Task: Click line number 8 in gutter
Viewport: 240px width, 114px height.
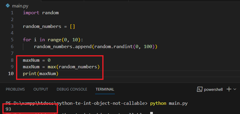Action: pos(12,60)
